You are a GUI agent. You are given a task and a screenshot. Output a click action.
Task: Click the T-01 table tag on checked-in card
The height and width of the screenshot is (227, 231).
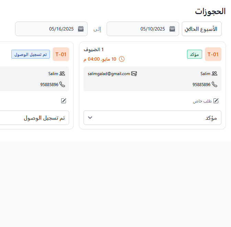point(61,54)
